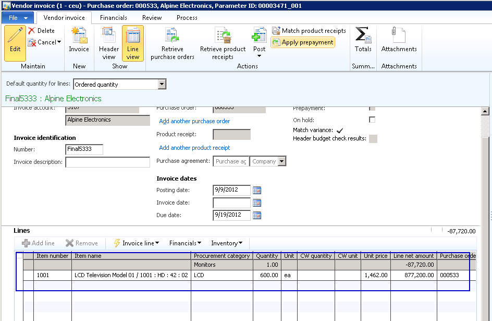
Task: Click the Delete red X icon
Action: [x=32, y=31]
